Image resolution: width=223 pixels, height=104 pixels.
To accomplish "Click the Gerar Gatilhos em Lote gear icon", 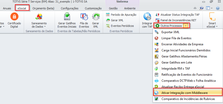I will point(156,63).
